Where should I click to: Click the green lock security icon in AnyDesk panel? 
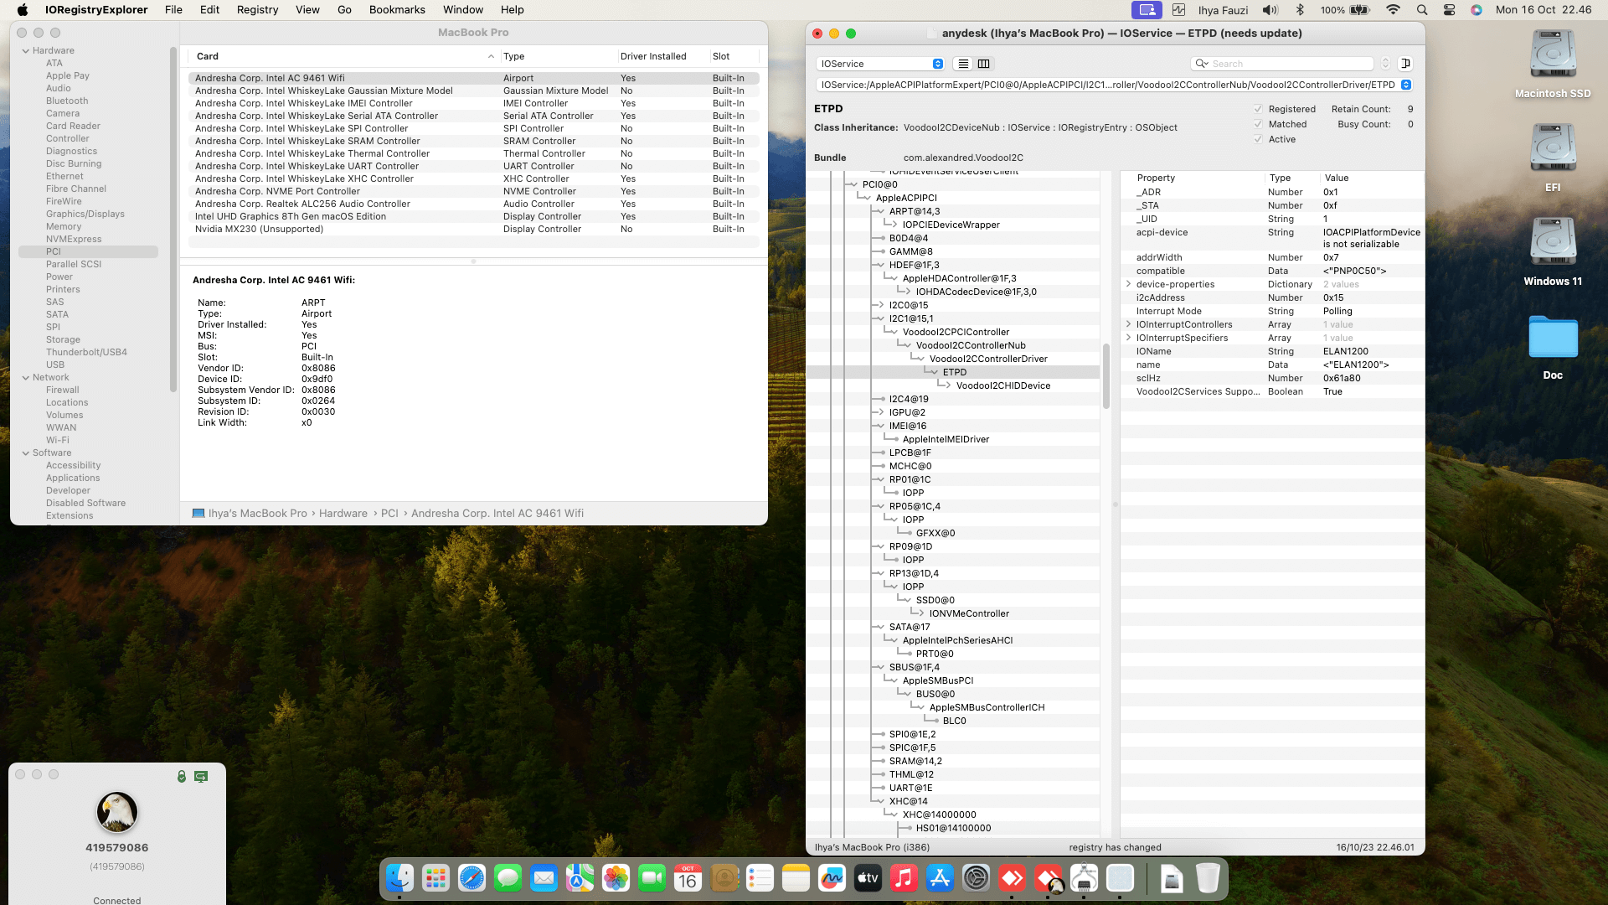coord(182,777)
